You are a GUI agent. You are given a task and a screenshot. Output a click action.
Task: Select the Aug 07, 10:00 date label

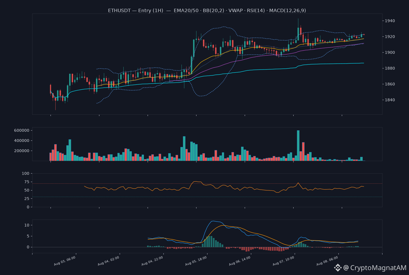(284, 261)
